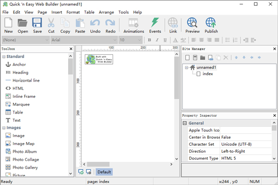Center align text
This screenshot has height=185, width=278.
202,40
